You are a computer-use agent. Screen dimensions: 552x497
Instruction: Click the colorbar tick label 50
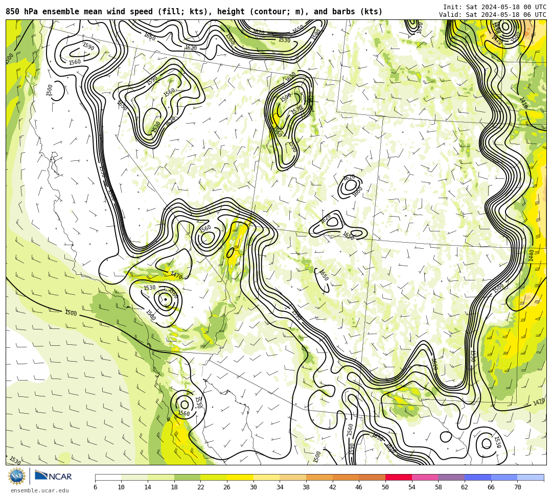pyautogui.click(x=385, y=487)
